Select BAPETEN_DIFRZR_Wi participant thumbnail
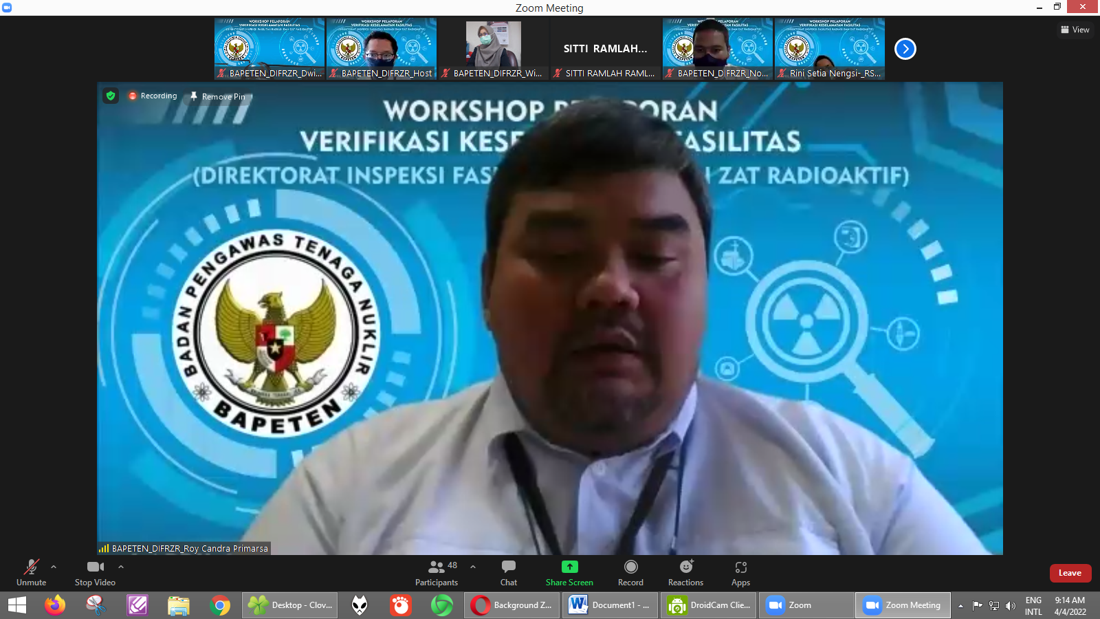Viewport: 1100px width, 619px height. [493, 49]
